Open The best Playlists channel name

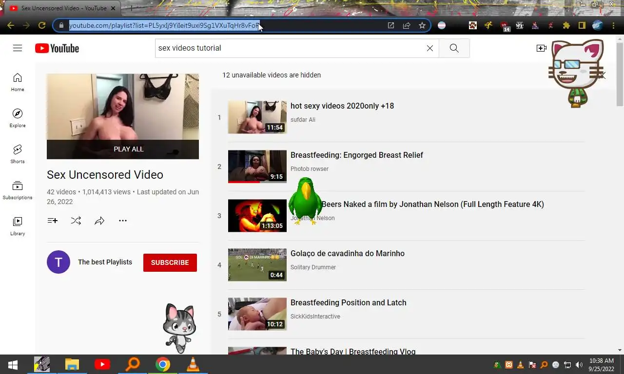click(105, 262)
